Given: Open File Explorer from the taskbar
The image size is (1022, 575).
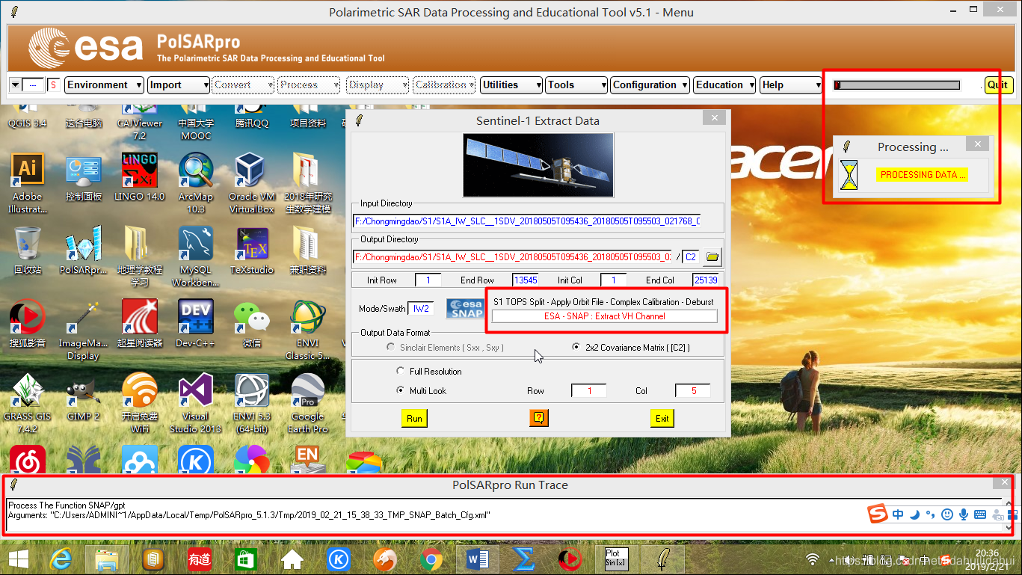Looking at the screenshot, I should coord(107,559).
